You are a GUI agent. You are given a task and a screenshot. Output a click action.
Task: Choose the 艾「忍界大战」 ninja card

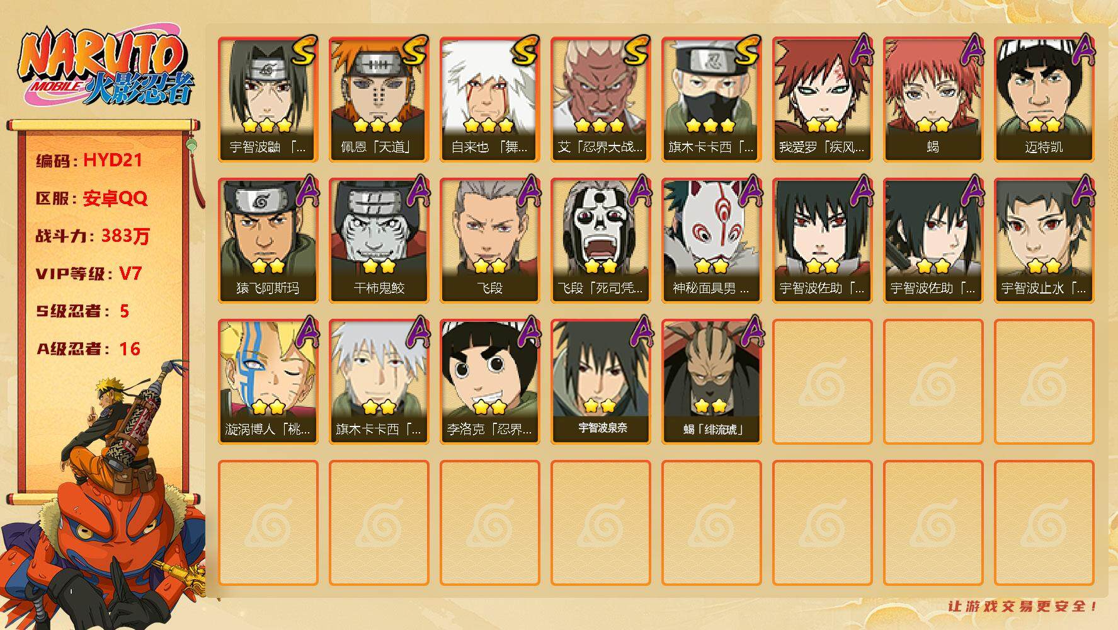click(601, 100)
